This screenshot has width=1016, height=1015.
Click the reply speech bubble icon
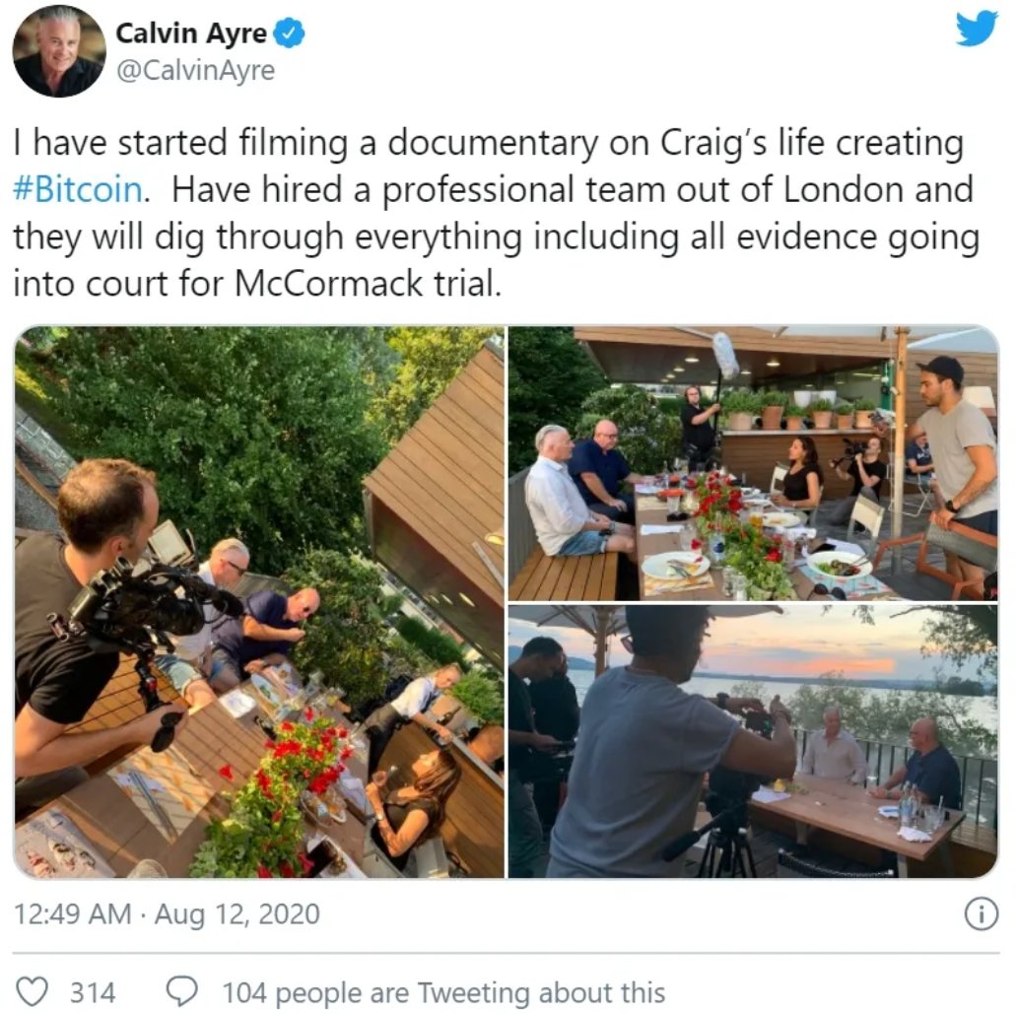pyautogui.click(x=182, y=991)
